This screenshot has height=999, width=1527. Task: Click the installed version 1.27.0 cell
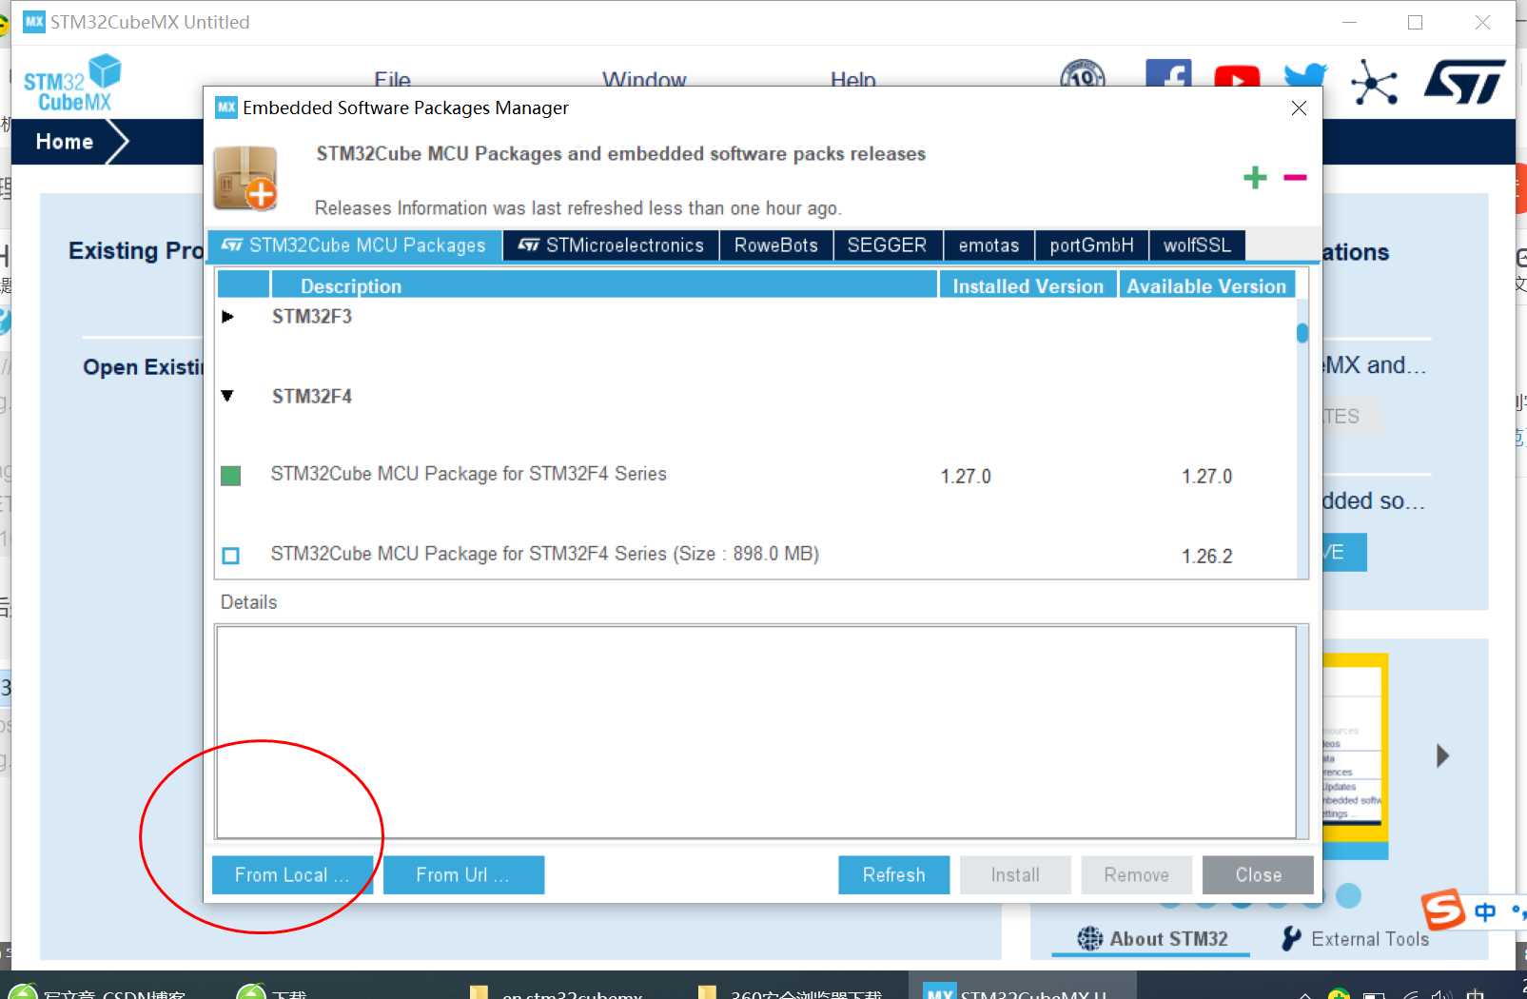[966, 476]
